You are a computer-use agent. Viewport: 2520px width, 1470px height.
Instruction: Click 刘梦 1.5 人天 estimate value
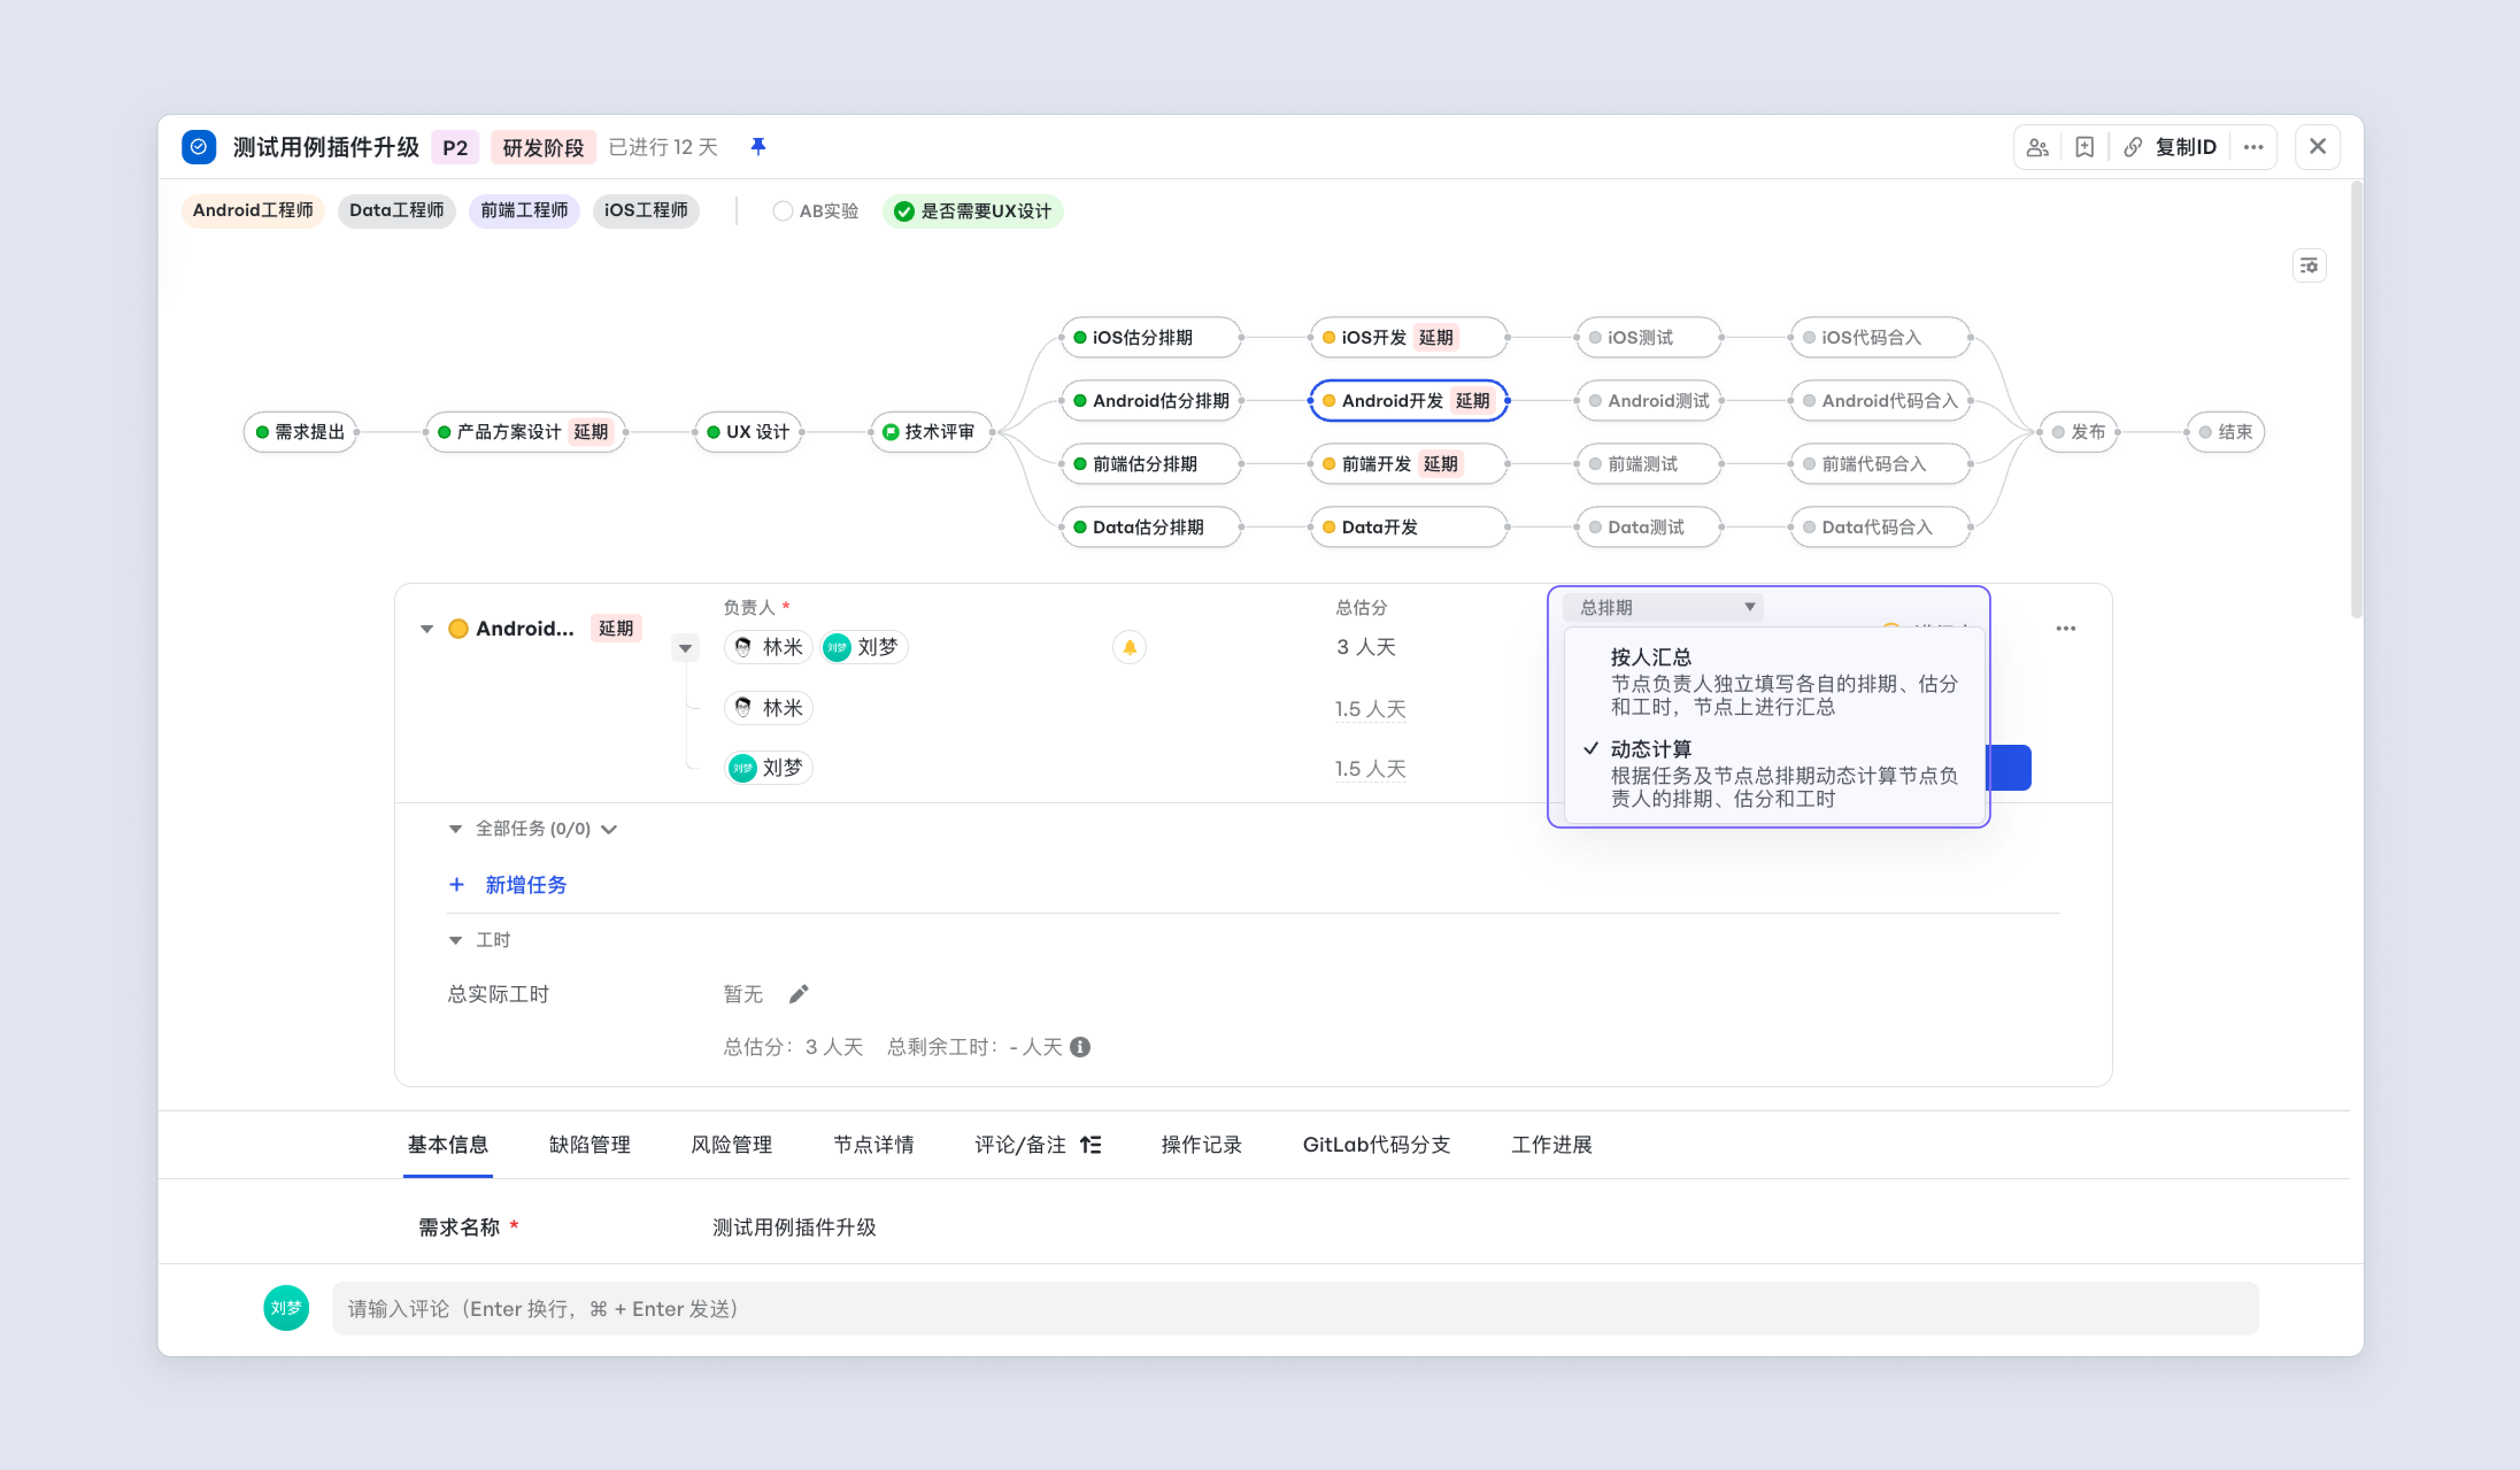(1370, 769)
